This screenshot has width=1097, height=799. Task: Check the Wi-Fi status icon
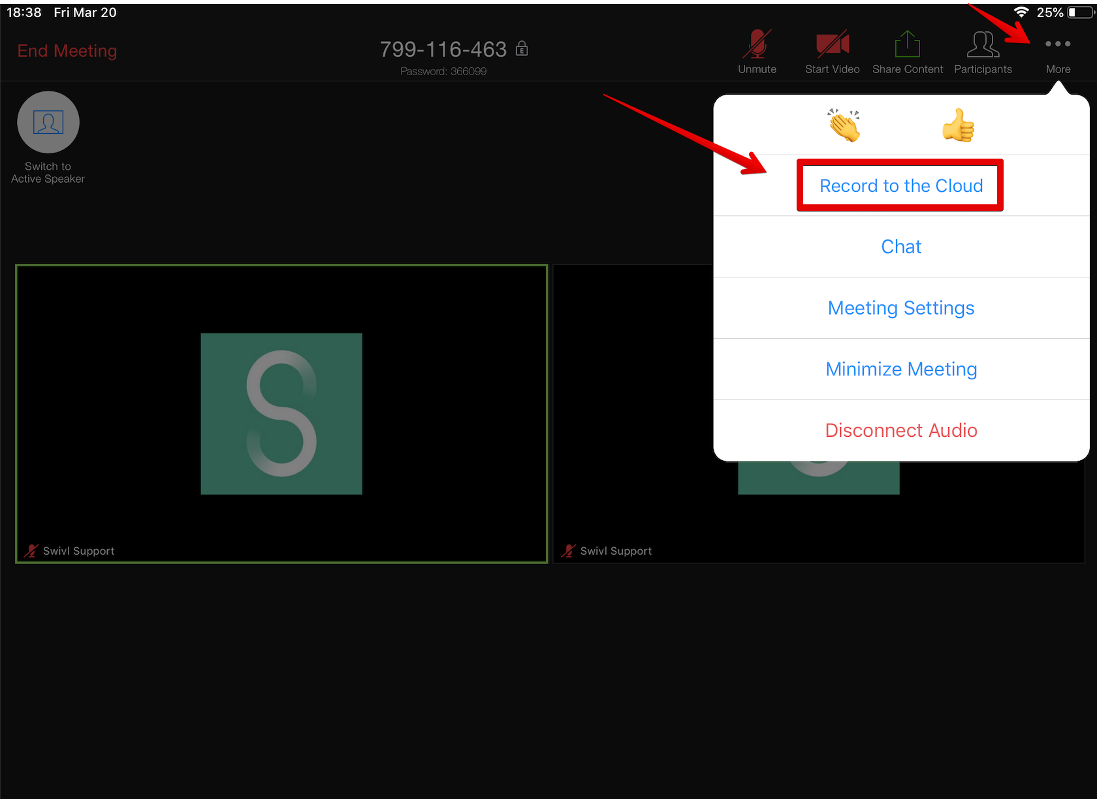[1021, 12]
